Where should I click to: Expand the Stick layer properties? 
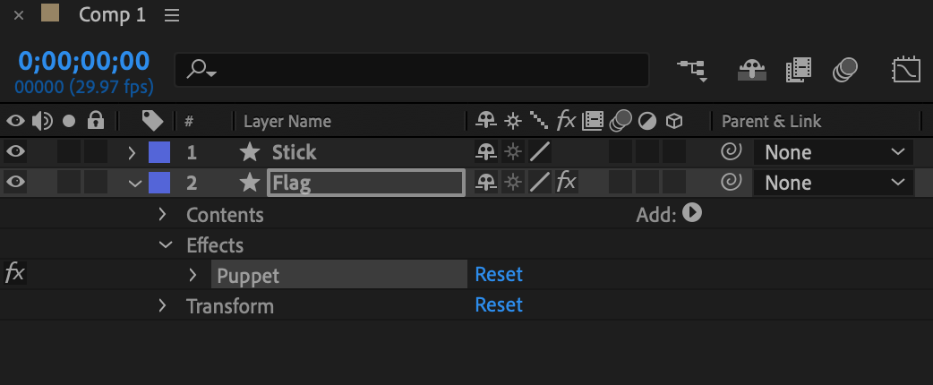[x=133, y=152]
